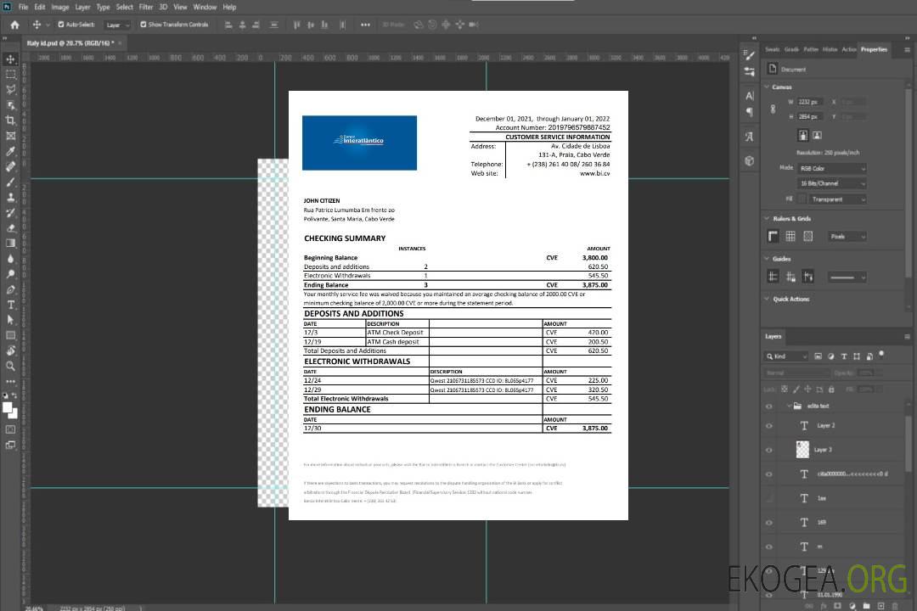Open the Brush Settings panel icon

(x=749, y=55)
